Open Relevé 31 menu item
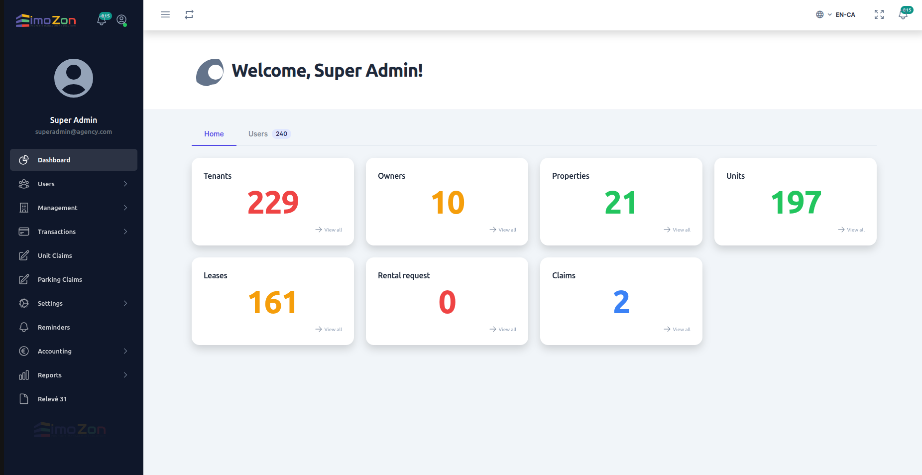Viewport: 922px width, 475px height. [74, 399]
